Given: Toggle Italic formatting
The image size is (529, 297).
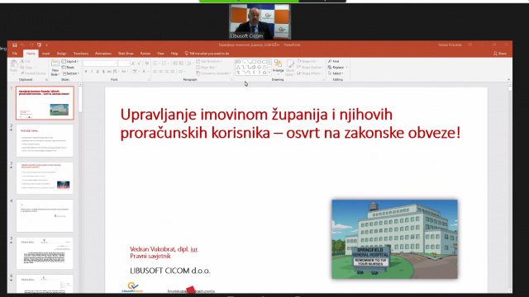Looking at the screenshot, I should (92, 72).
